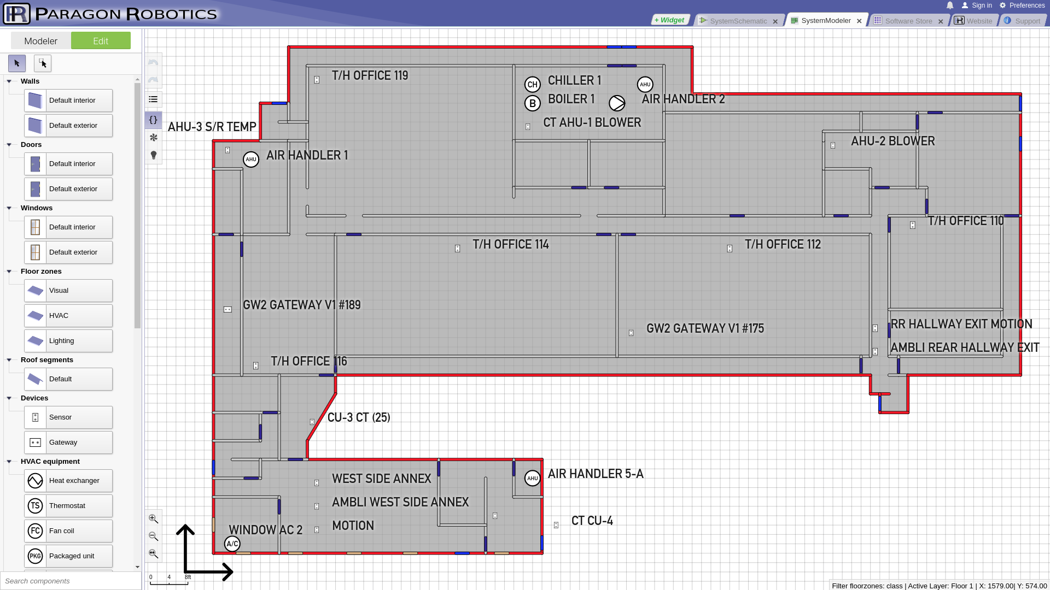Viewport: 1050px width, 590px height.
Task: Click the list view icon in canvas toolbar
Action: (153, 99)
